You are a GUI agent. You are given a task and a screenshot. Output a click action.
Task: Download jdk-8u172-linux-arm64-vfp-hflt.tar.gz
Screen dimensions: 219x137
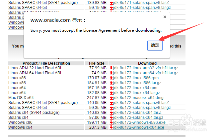146,73
